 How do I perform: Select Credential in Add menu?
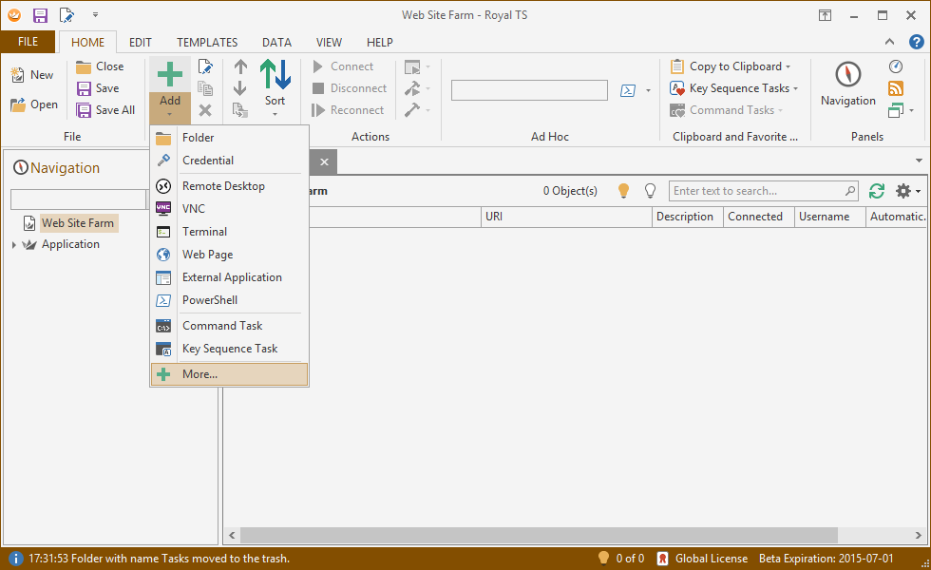pyautogui.click(x=229, y=161)
